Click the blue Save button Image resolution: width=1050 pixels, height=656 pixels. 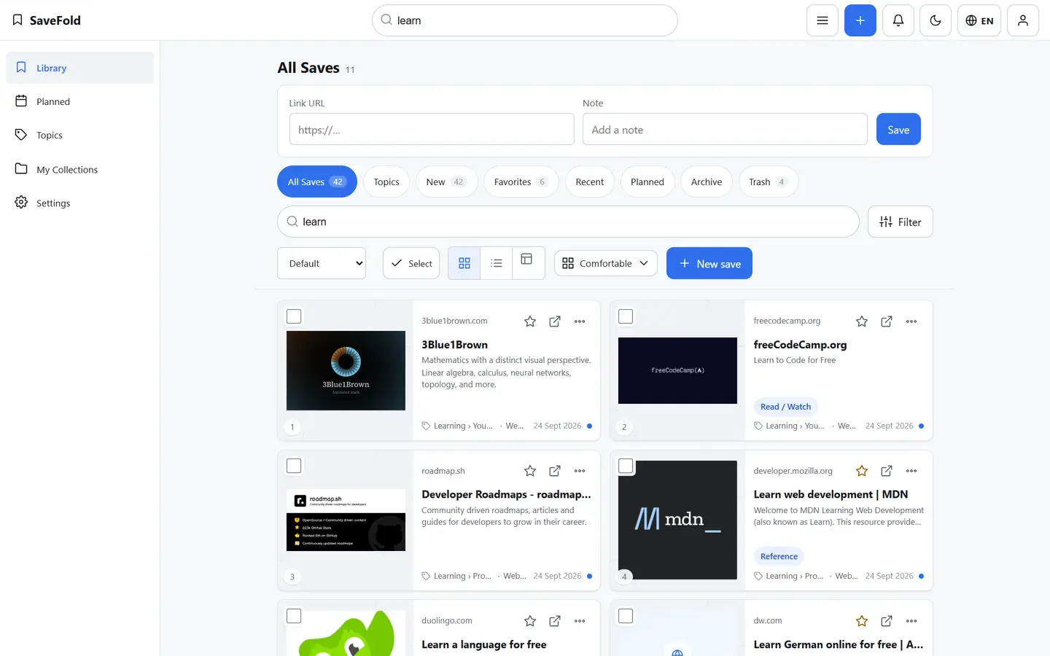898,129
